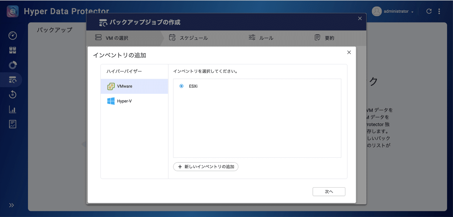Select Hyper-V hypervisor
This screenshot has height=217, width=453.
click(x=134, y=101)
